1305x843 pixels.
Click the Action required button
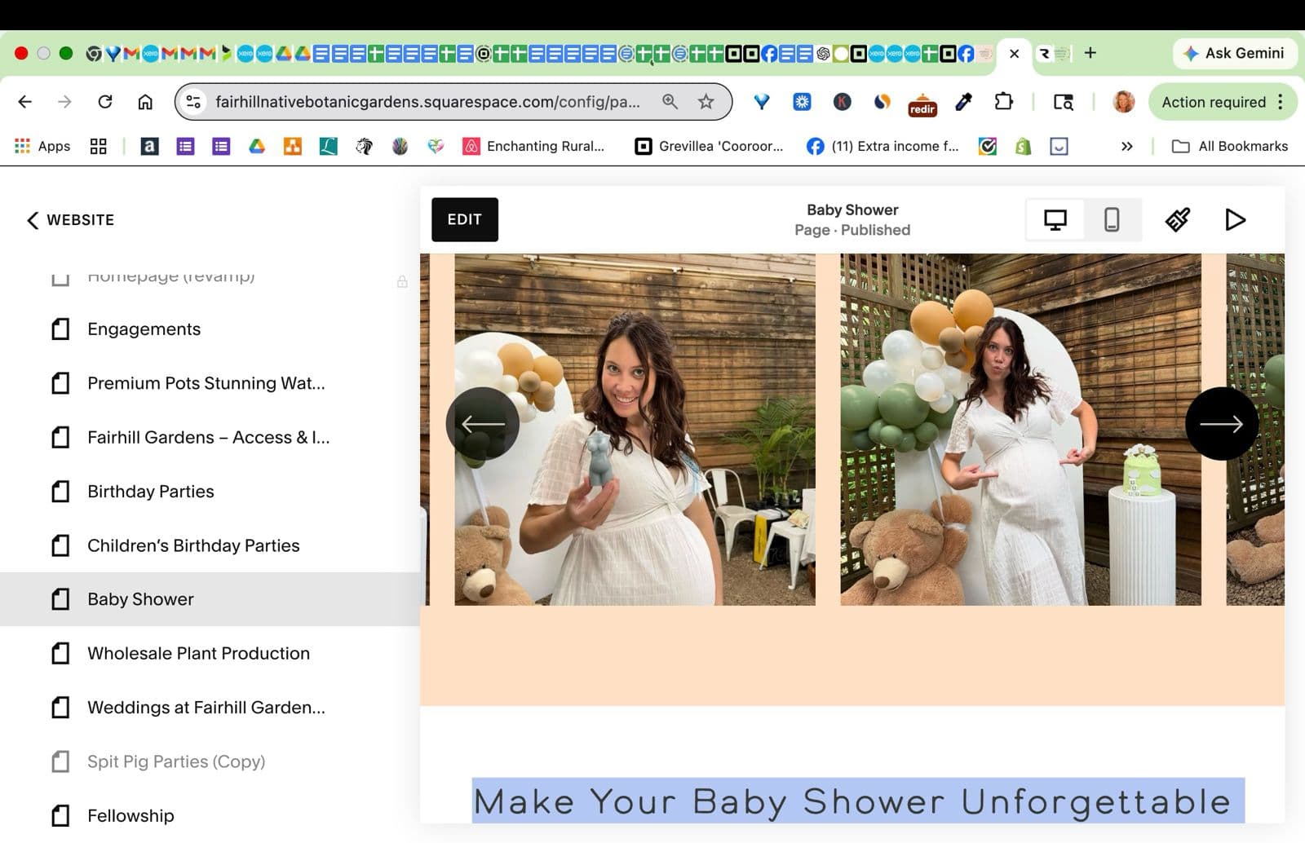[x=1214, y=102]
